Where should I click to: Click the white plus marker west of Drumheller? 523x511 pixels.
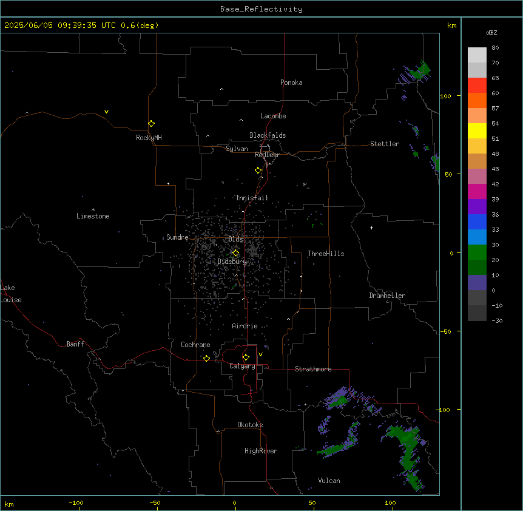(x=371, y=228)
